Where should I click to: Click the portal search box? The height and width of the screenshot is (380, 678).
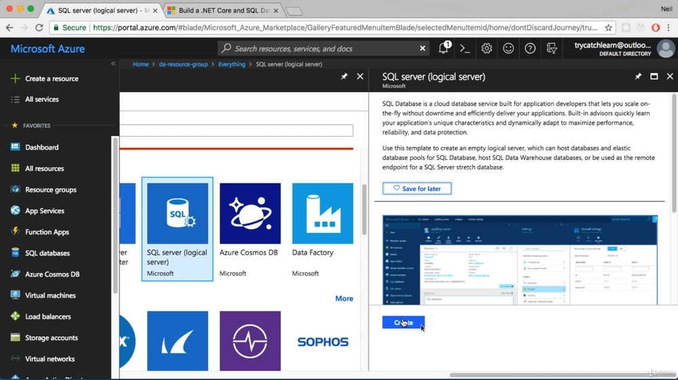[323, 48]
